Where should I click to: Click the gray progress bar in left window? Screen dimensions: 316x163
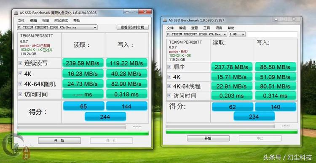point(72,127)
